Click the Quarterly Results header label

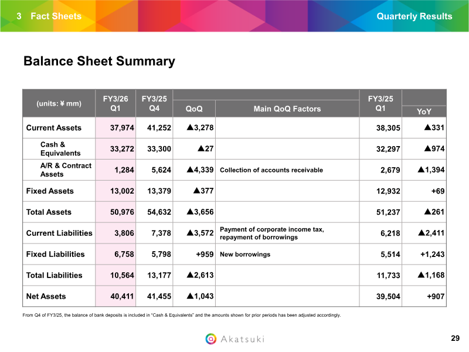(x=414, y=16)
